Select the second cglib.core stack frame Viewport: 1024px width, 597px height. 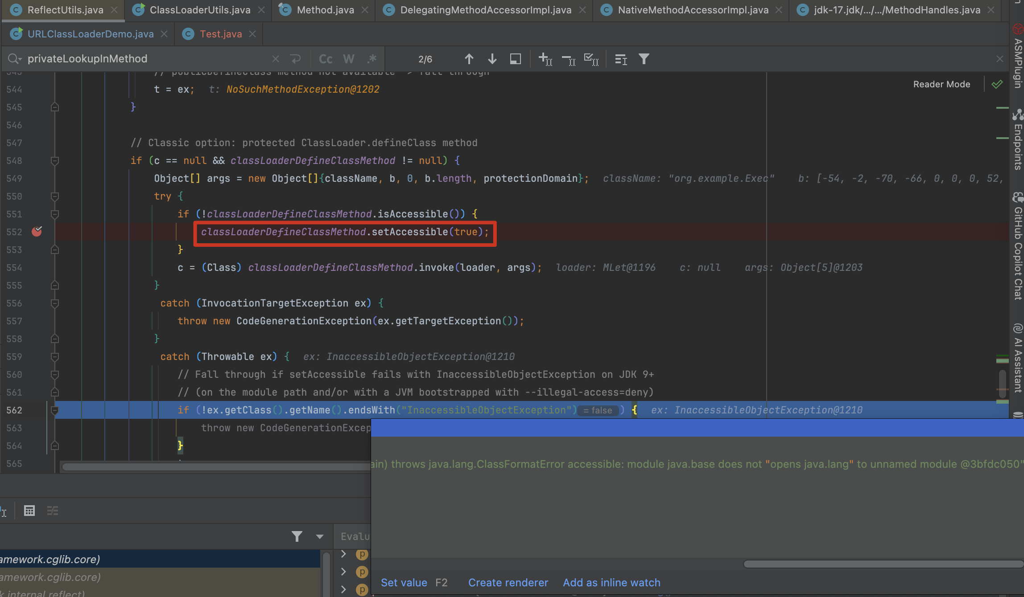point(160,577)
